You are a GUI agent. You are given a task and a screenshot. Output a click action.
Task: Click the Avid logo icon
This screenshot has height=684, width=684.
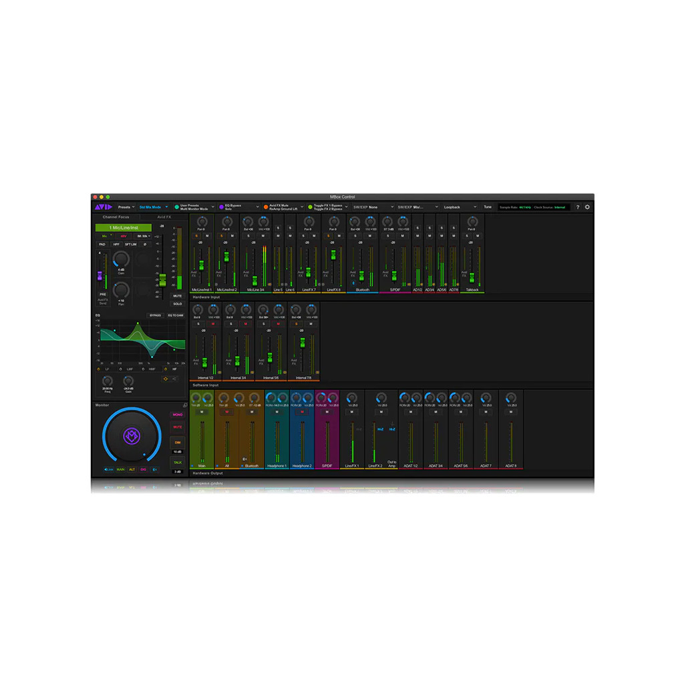(103, 207)
